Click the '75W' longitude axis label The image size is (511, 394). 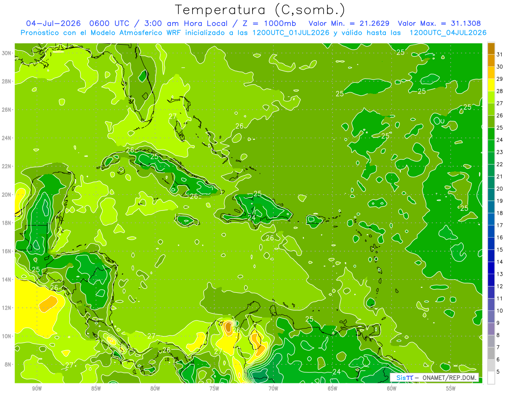(214, 388)
